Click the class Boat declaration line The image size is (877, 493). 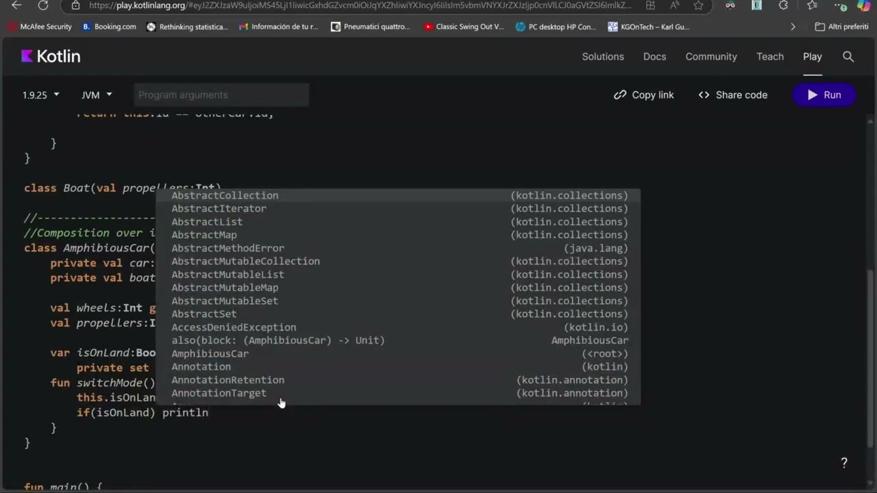(x=123, y=188)
